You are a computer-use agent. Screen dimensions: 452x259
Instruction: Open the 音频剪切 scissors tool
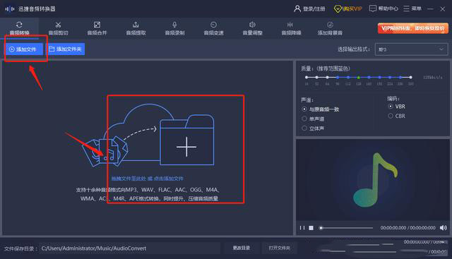point(58,28)
